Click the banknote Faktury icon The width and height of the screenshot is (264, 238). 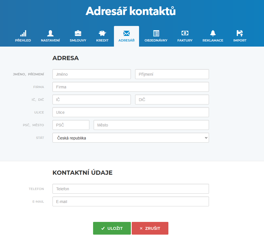coord(185,33)
